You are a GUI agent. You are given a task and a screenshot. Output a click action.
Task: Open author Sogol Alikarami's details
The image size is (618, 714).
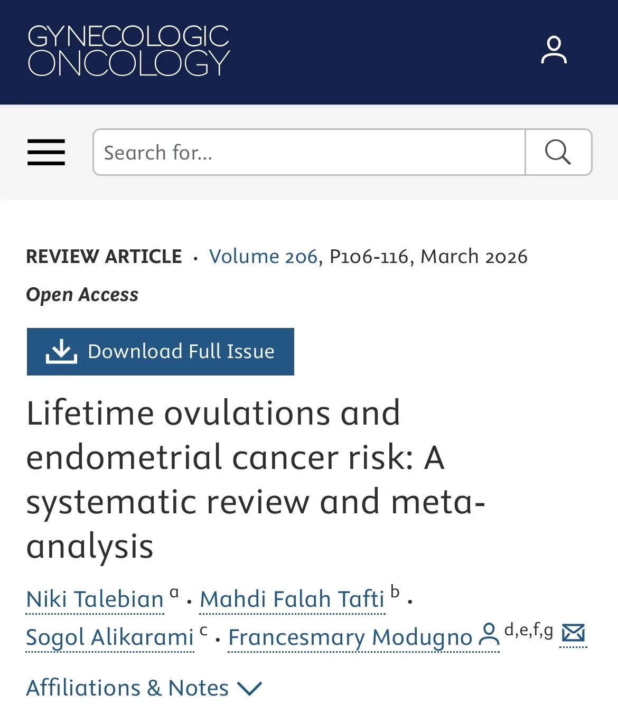110,637
